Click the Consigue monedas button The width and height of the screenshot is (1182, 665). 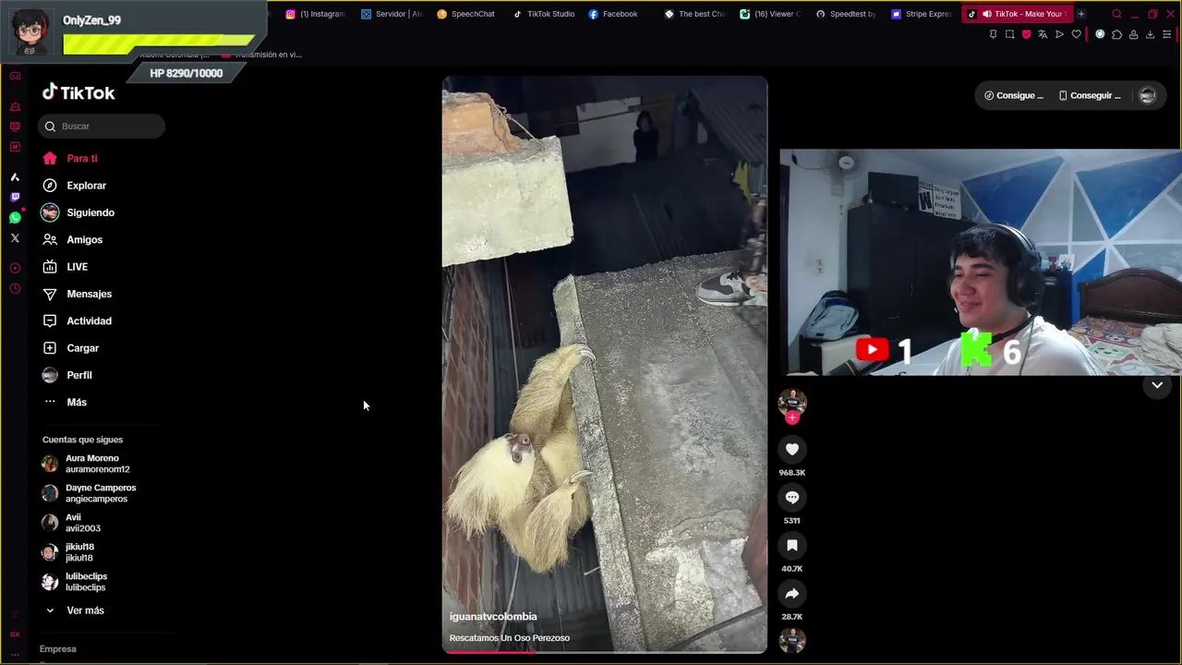[1014, 95]
